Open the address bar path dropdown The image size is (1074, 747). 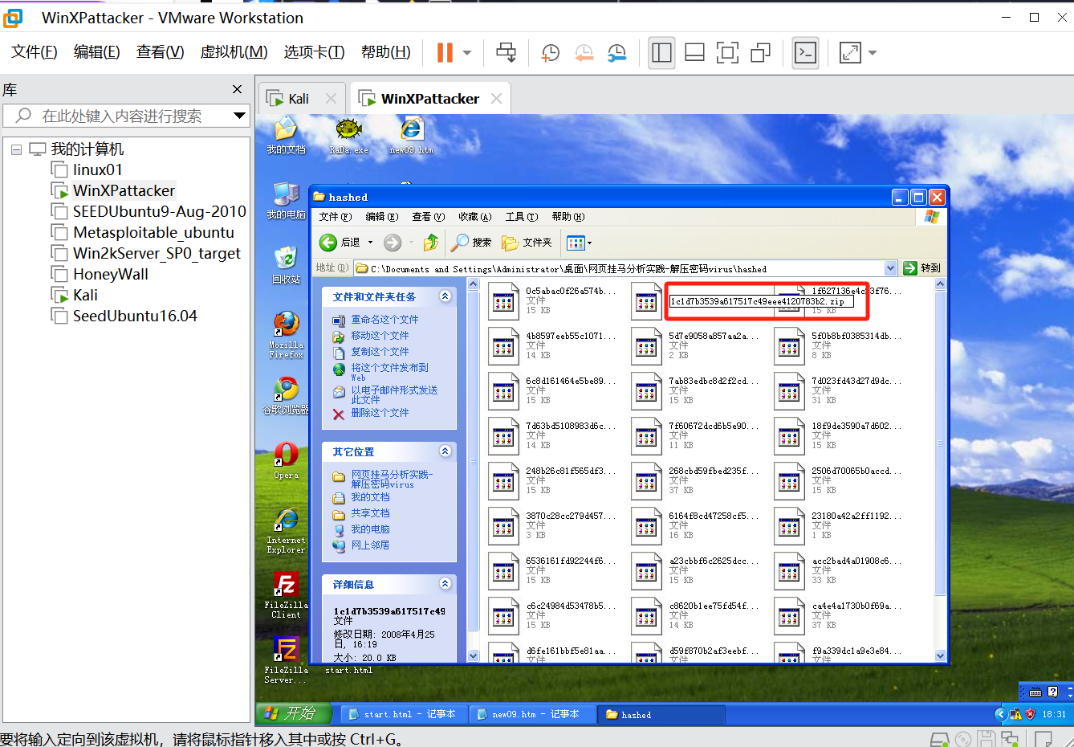coord(890,268)
